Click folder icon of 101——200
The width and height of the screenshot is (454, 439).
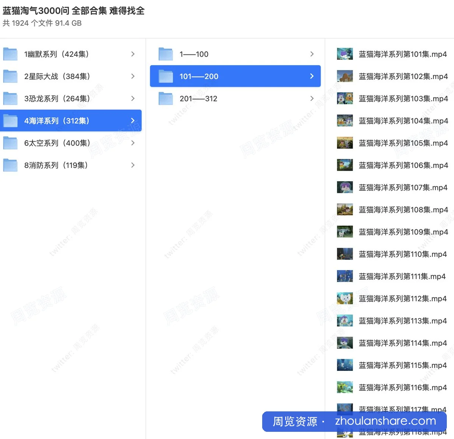pos(166,76)
